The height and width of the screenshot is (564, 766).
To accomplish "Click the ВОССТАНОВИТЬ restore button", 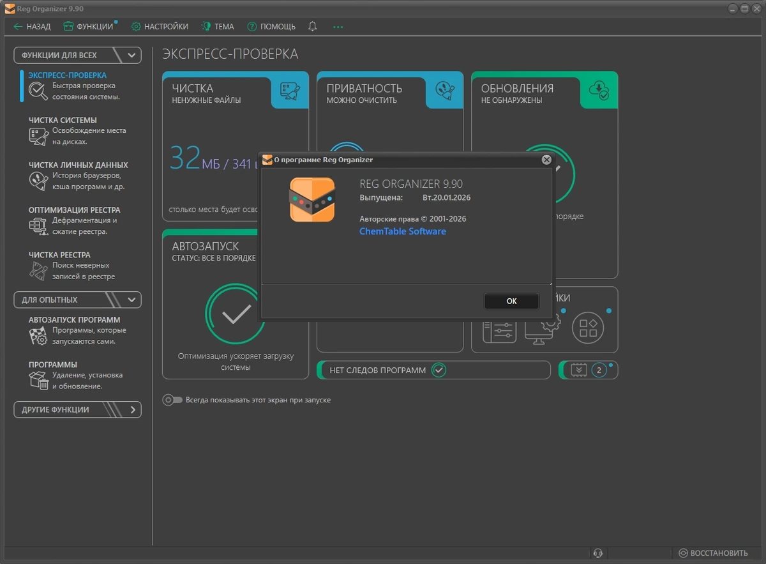I will point(713,553).
